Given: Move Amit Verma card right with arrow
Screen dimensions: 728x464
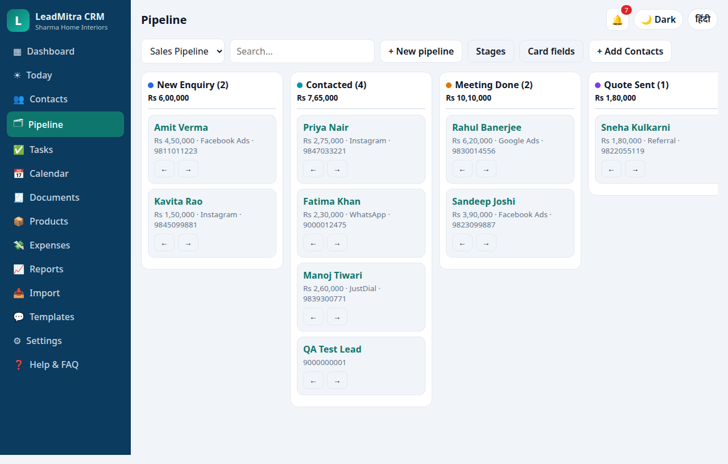Looking at the screenshot, I should pos(188,169).
